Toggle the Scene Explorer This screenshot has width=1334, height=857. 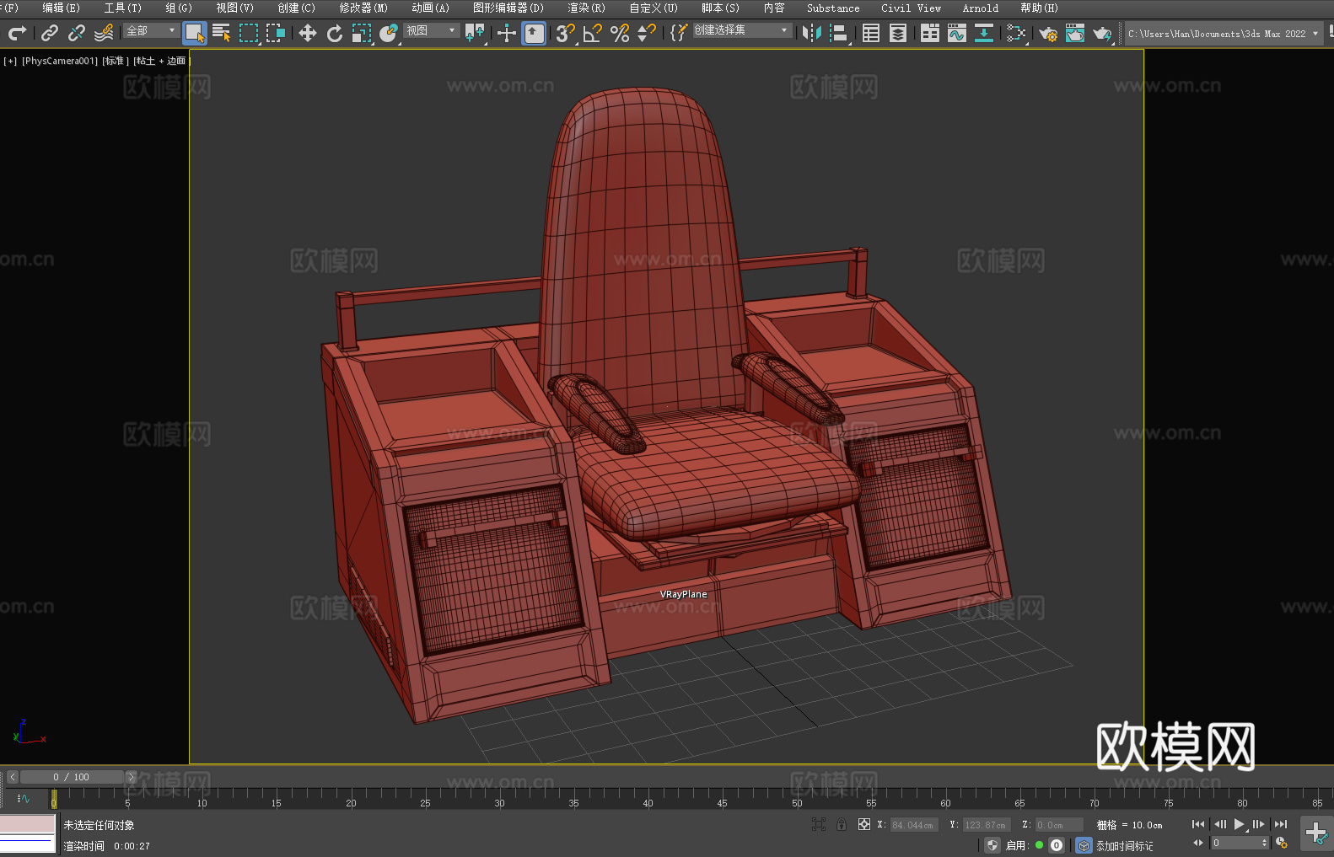(871, 33)
